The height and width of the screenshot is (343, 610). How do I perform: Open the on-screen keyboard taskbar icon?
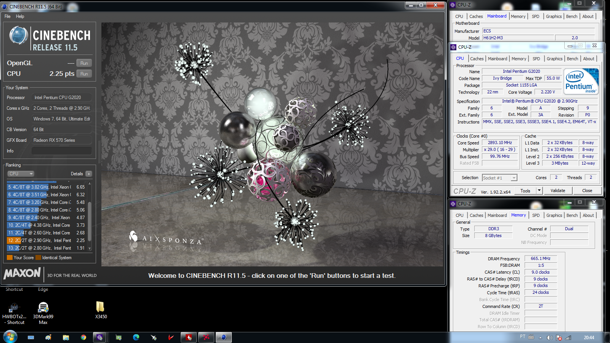point(31,337)
